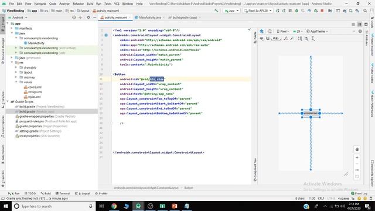Open the Event Log
This screenshot has width=375, height=211.
[x=359, y=193]
